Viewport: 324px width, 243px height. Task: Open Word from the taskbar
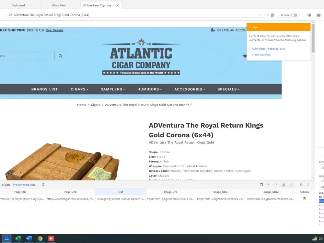pyautogui.click(x=29, y=238)
